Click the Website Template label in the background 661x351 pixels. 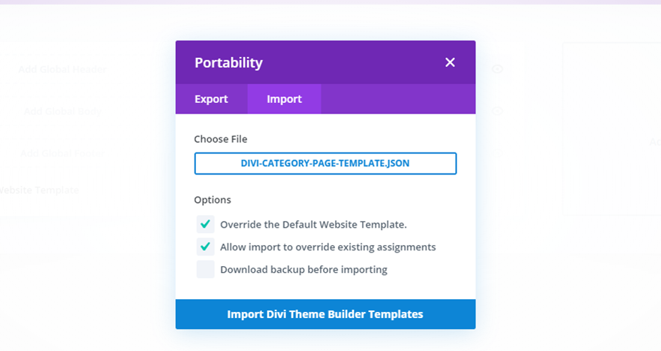(x=38, y=190)
